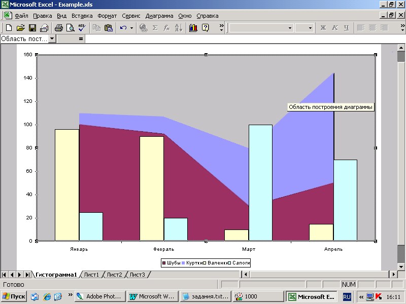Open the Окно menu
Viewport: 406px width, 304px height.
pos(185,16)
